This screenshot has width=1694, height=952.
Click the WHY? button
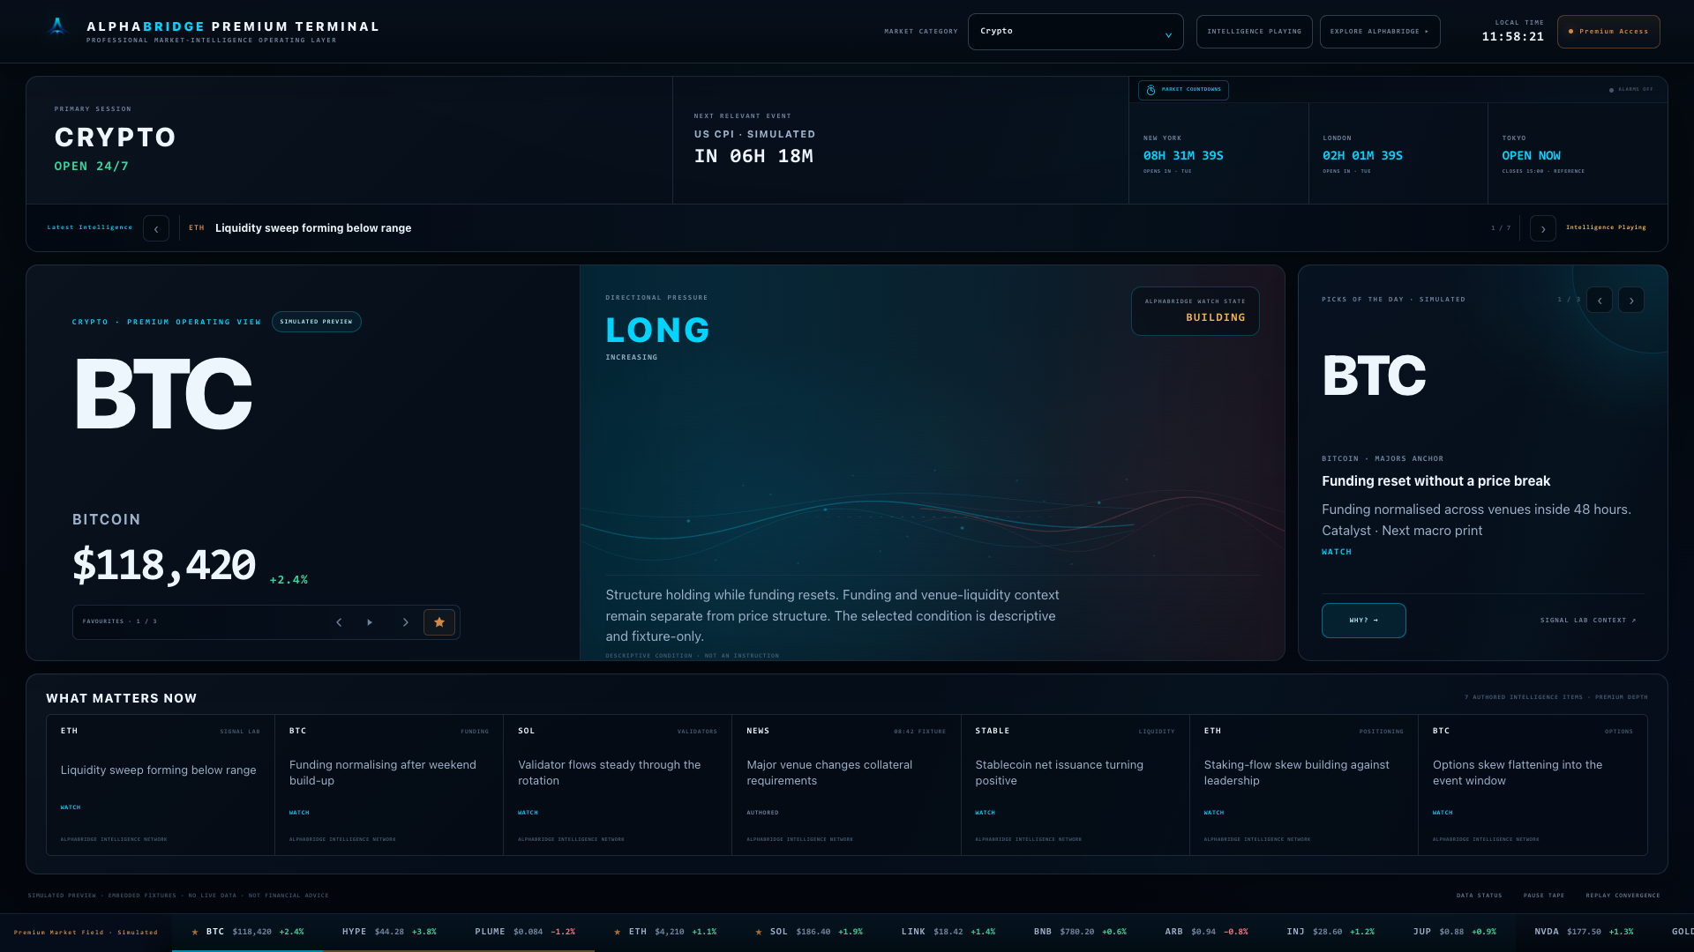[x=1363, y=621]
